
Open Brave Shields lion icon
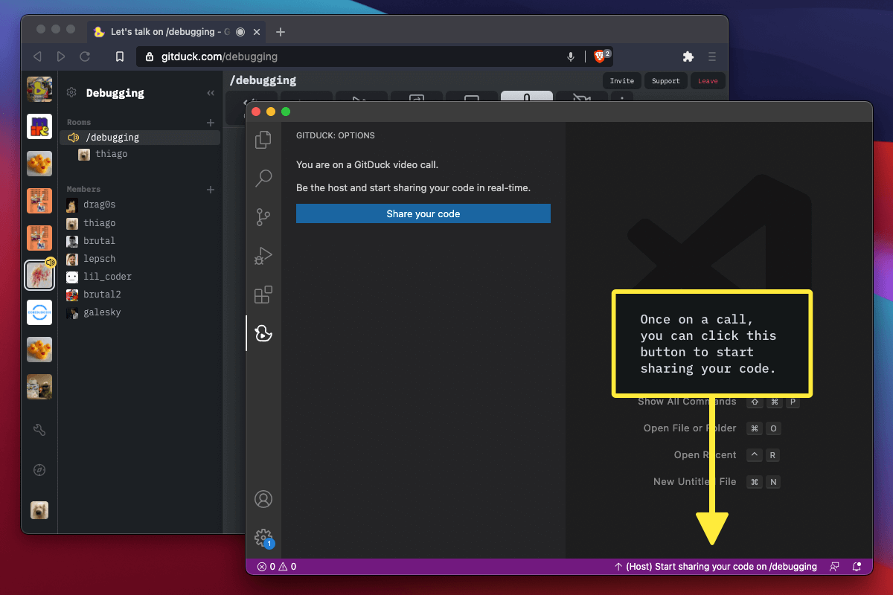tap(600, 57)
